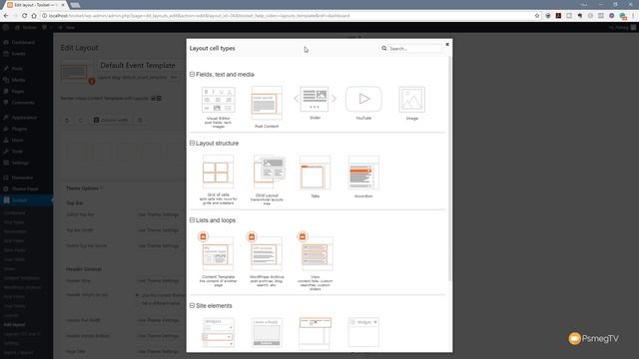This screenshot has width=639, height=359.
Task: Choose the Widgets area cell under Site elements
Action: pos(219,332)
